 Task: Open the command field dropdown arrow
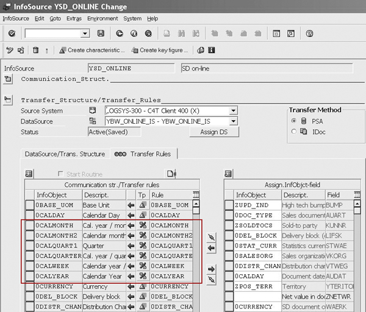[85, 34]
